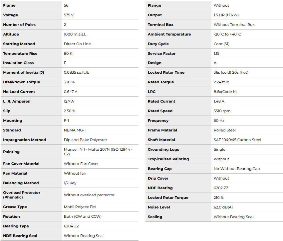Select the Direct On Line value
The image size is (283, 241).
pyautogui.click(x=77, y=44)
